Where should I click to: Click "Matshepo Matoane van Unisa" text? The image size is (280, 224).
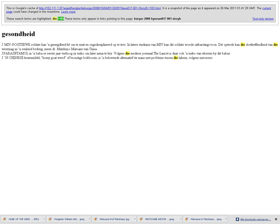coord(77,49)
